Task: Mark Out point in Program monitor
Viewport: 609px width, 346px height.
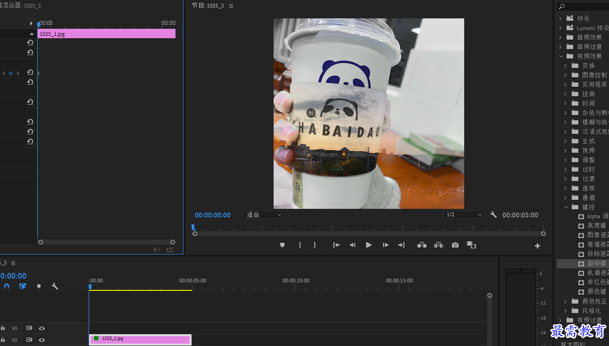Action: point(315,245)
